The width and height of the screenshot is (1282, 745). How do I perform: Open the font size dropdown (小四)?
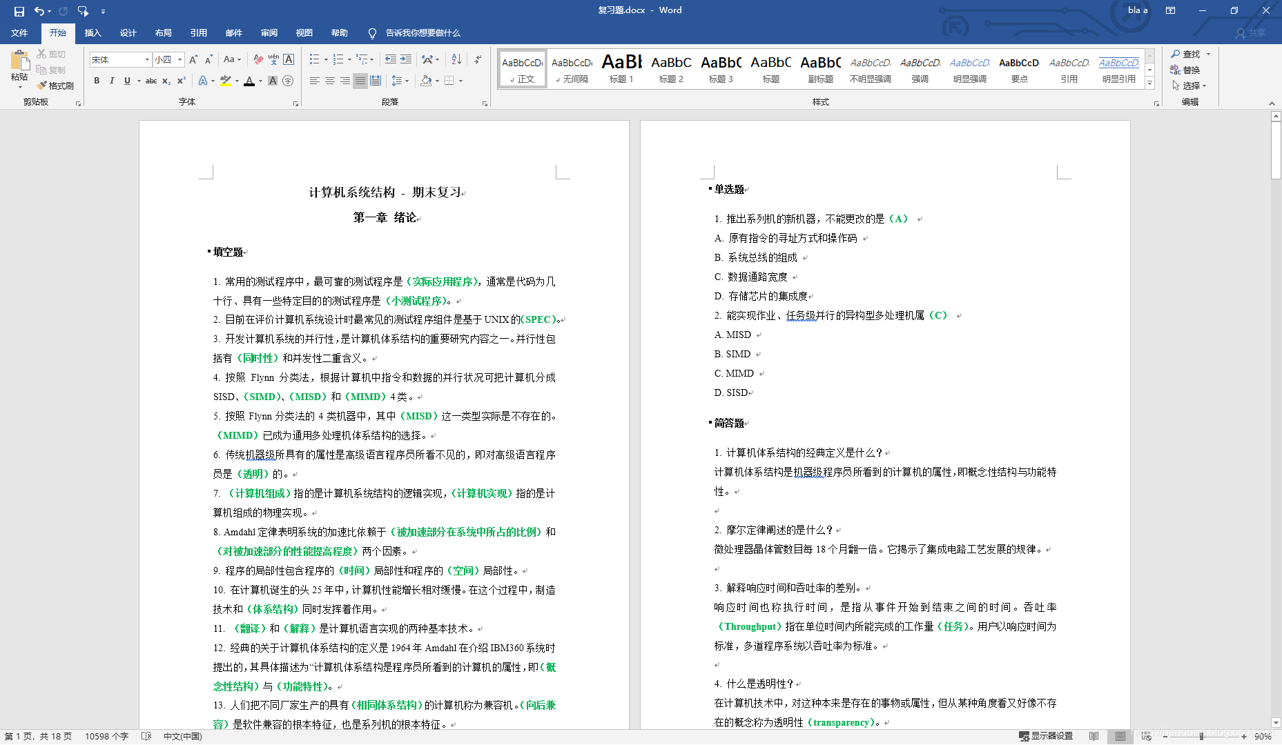[179, 60]
